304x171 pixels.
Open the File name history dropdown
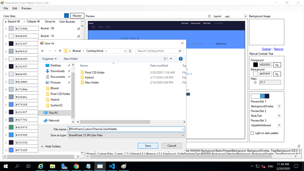click(183, 129)
